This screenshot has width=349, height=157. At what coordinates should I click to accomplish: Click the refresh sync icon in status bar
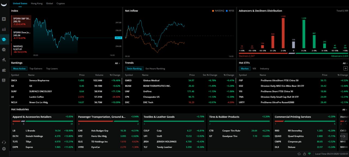(299, 154)
